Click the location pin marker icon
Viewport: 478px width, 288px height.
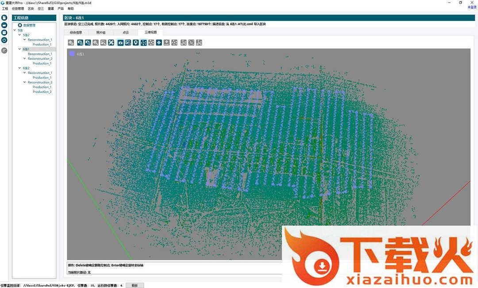136,42
